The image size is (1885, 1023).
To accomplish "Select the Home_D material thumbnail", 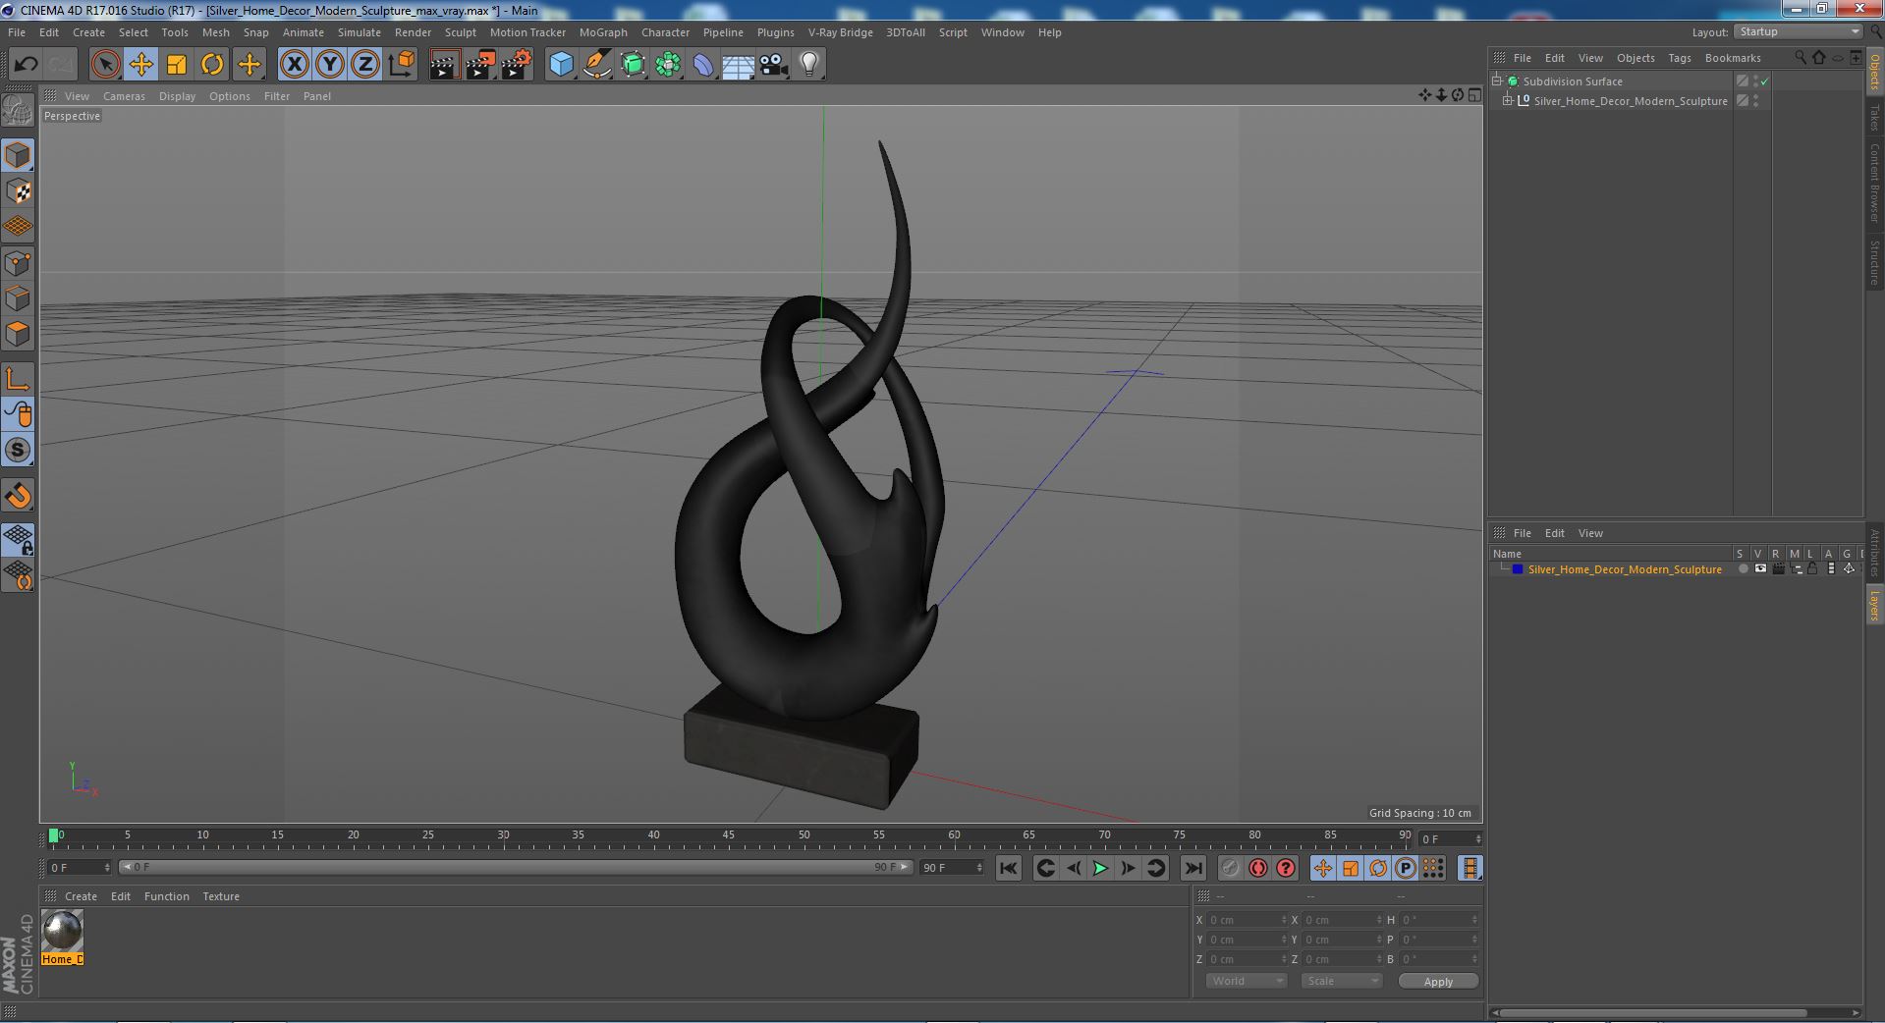I will 63,931.
